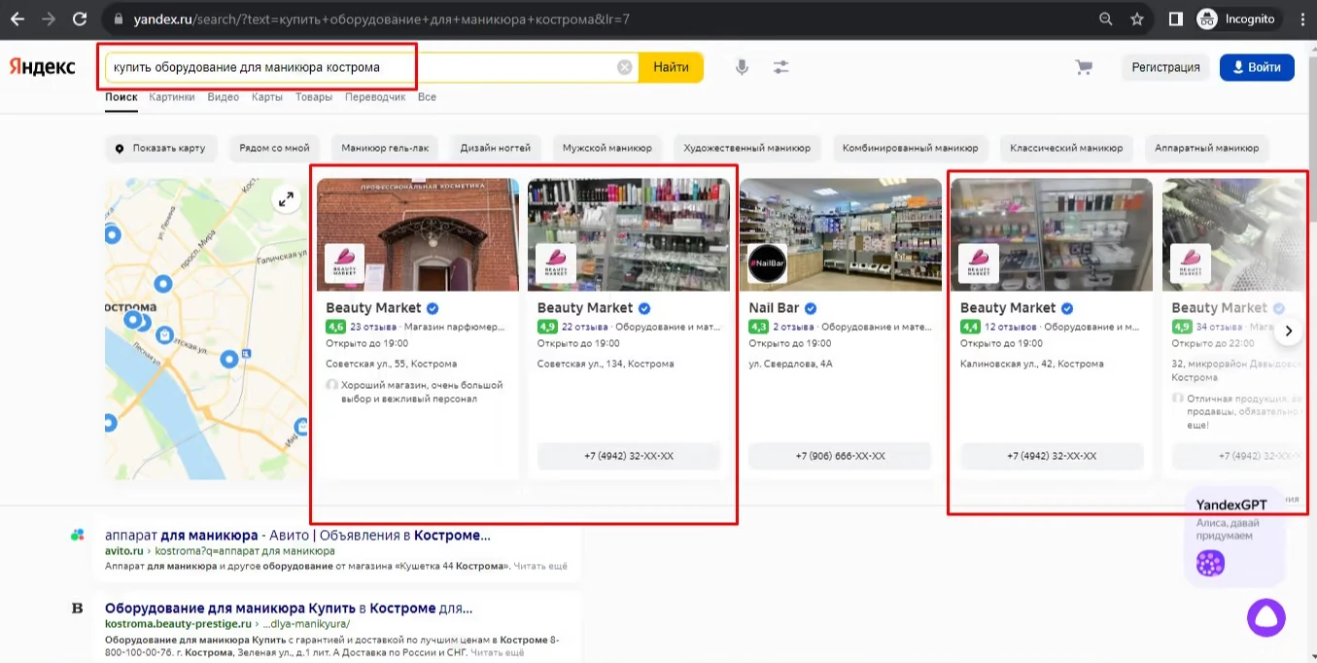Select the Маникюр гель-лак filter chip
Viewport: 1317px width, 663px height.
pyautogui.click(x=385, y=149)
